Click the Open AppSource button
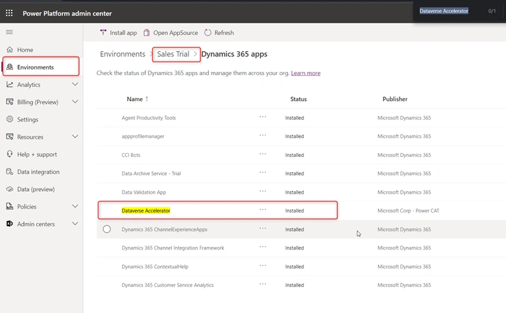 171,32
